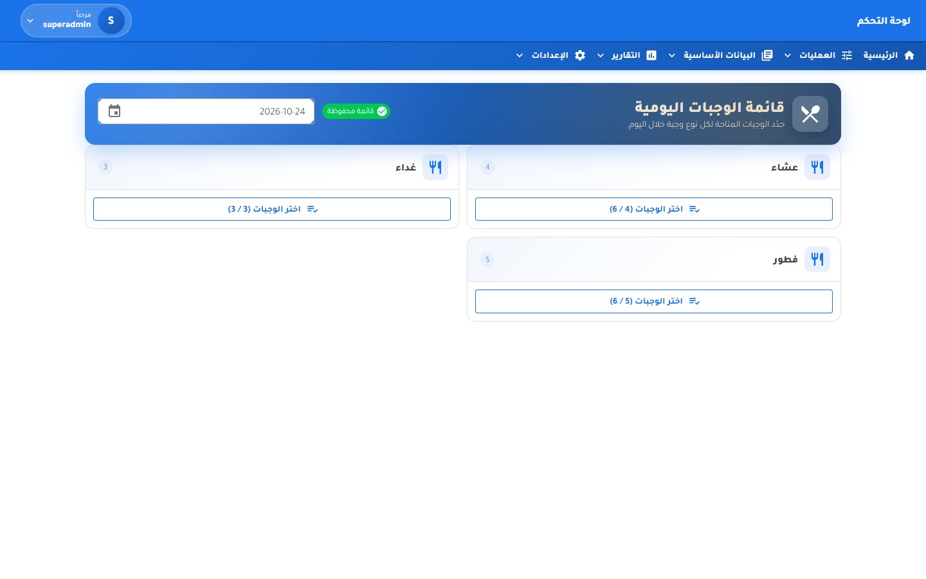Viewport: 926px width, 579px height.
Task: Click the library icon beside البيانات الأساسية
Action: point(767,55)
